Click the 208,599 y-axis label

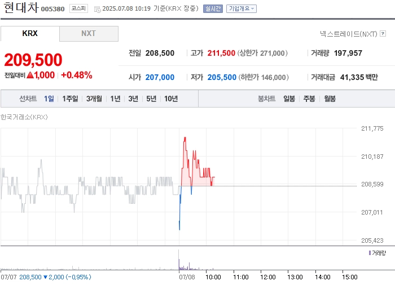(372, 184)
